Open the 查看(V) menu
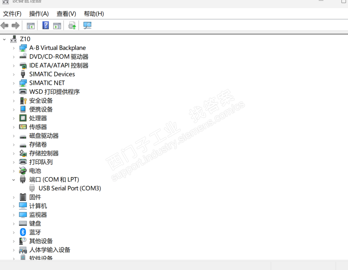This screenshot has height=270, width=348. coord(66,14)
